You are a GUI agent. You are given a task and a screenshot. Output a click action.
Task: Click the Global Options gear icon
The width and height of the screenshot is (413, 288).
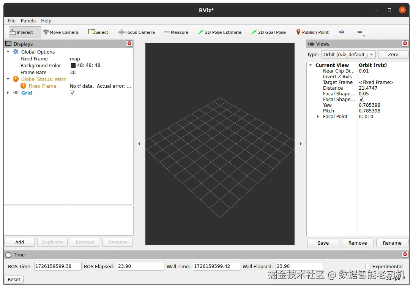[16, 52]
